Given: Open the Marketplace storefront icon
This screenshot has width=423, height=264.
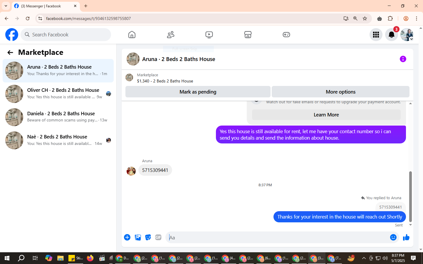Looking at the screenshot, I should pos(248,35).
